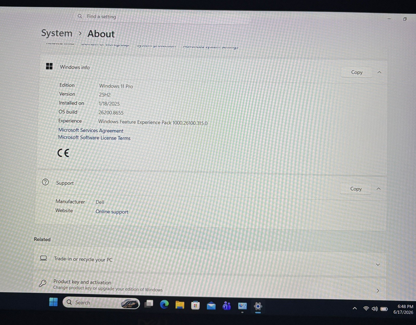The image size is (416, 325).
Task: Open Microsoft Store from the taskbar
Action: pos(195,305)
